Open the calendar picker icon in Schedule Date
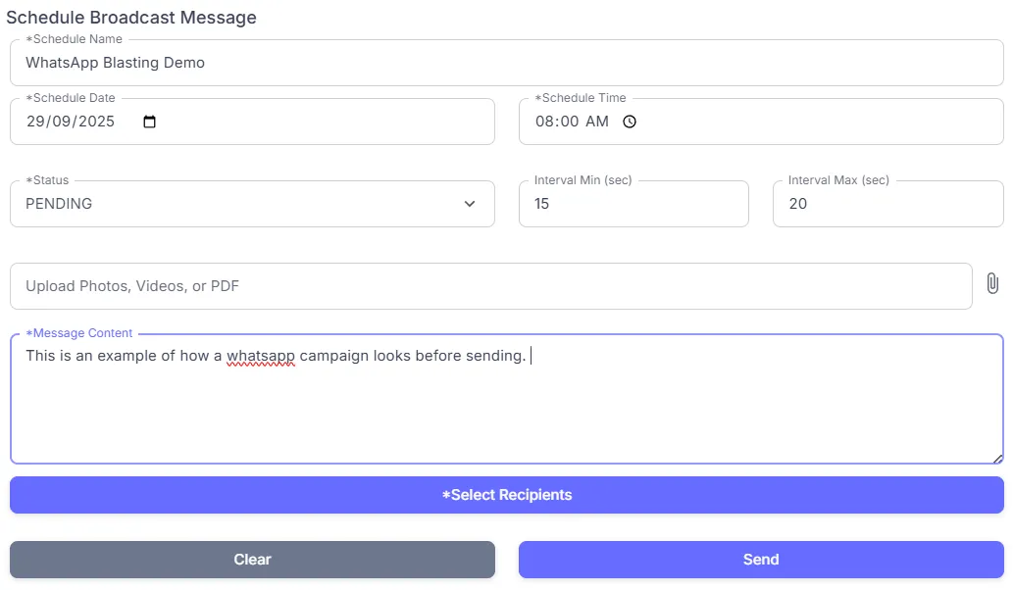Viewport: 1013px width, 590px height. point(149,123)
